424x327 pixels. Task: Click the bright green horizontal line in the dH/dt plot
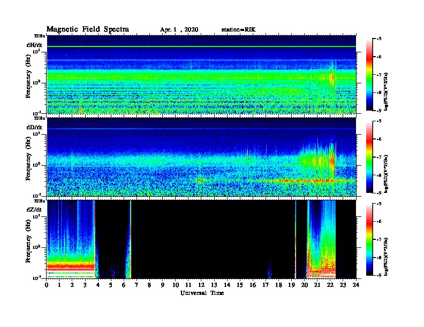pyautogui.click(x=201, y=46)
